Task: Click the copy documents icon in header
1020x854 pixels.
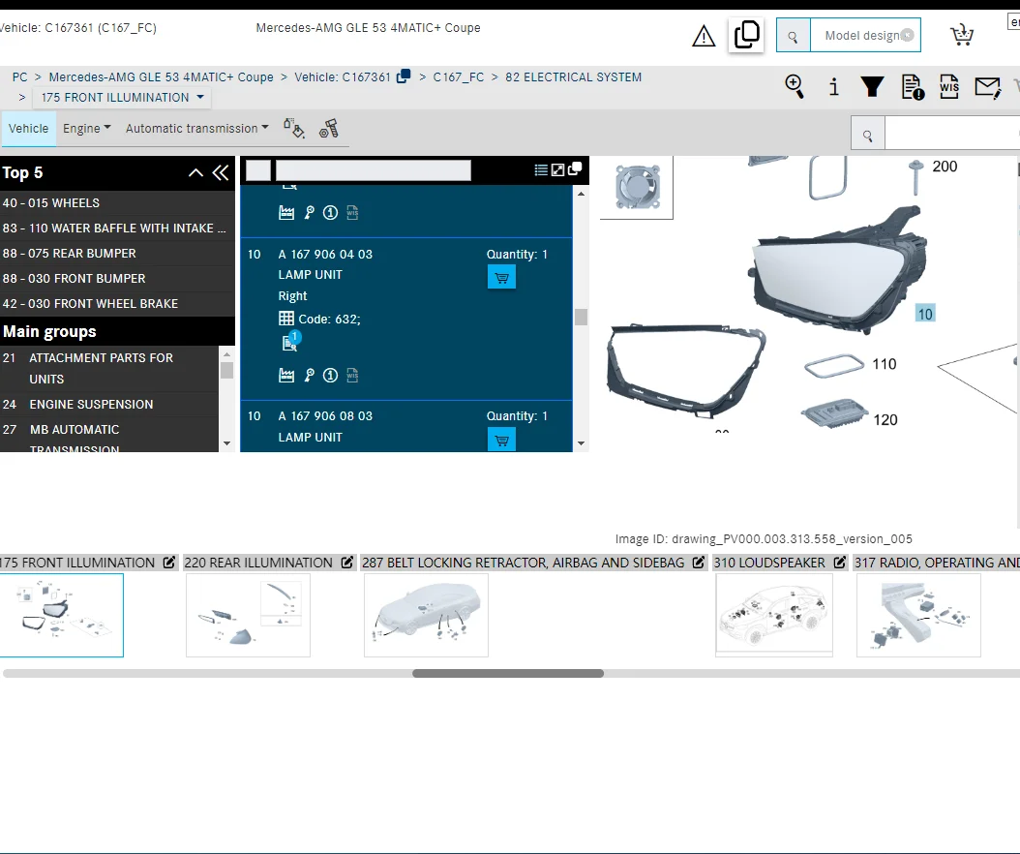Action: [x=746, y=35]
